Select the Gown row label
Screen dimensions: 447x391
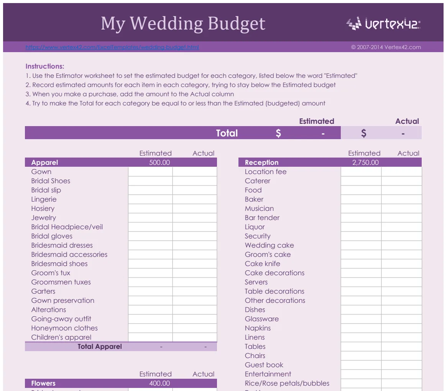pos(41,172)
